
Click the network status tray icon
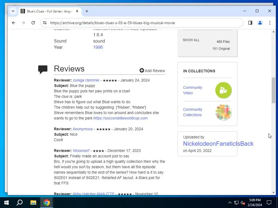(236, 203)
